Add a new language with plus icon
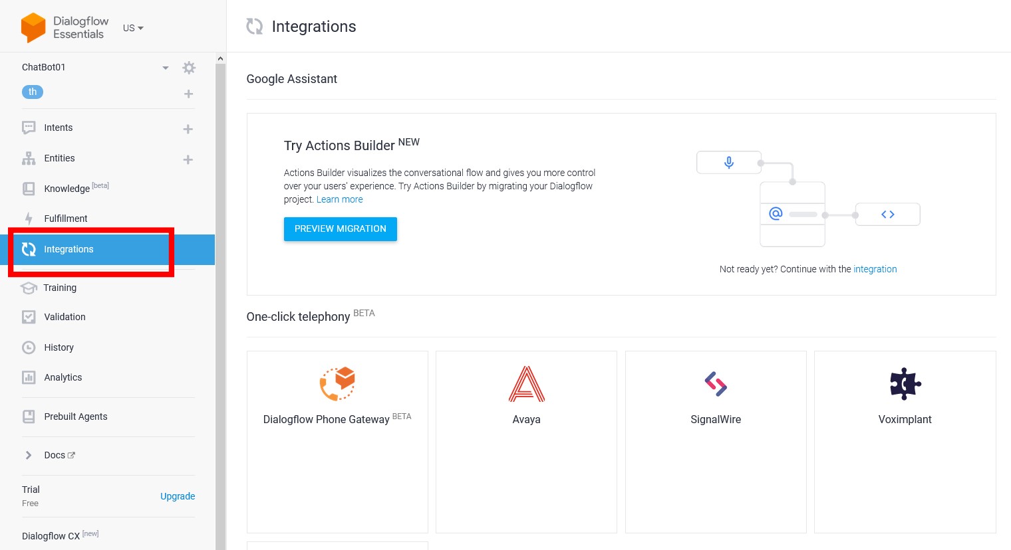This screenshot has height=550, width=1011. pos(188,94)
